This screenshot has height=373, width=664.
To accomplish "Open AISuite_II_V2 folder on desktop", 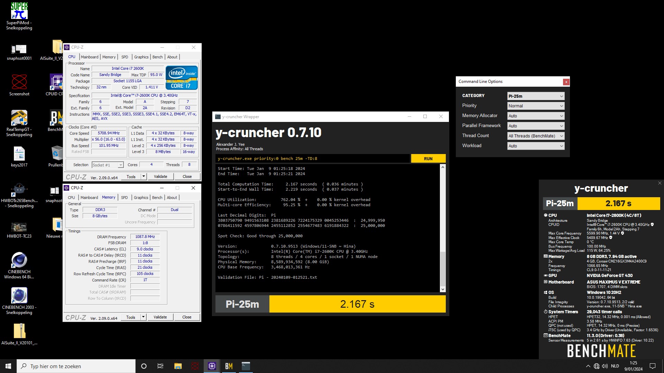I will [52, 50].
